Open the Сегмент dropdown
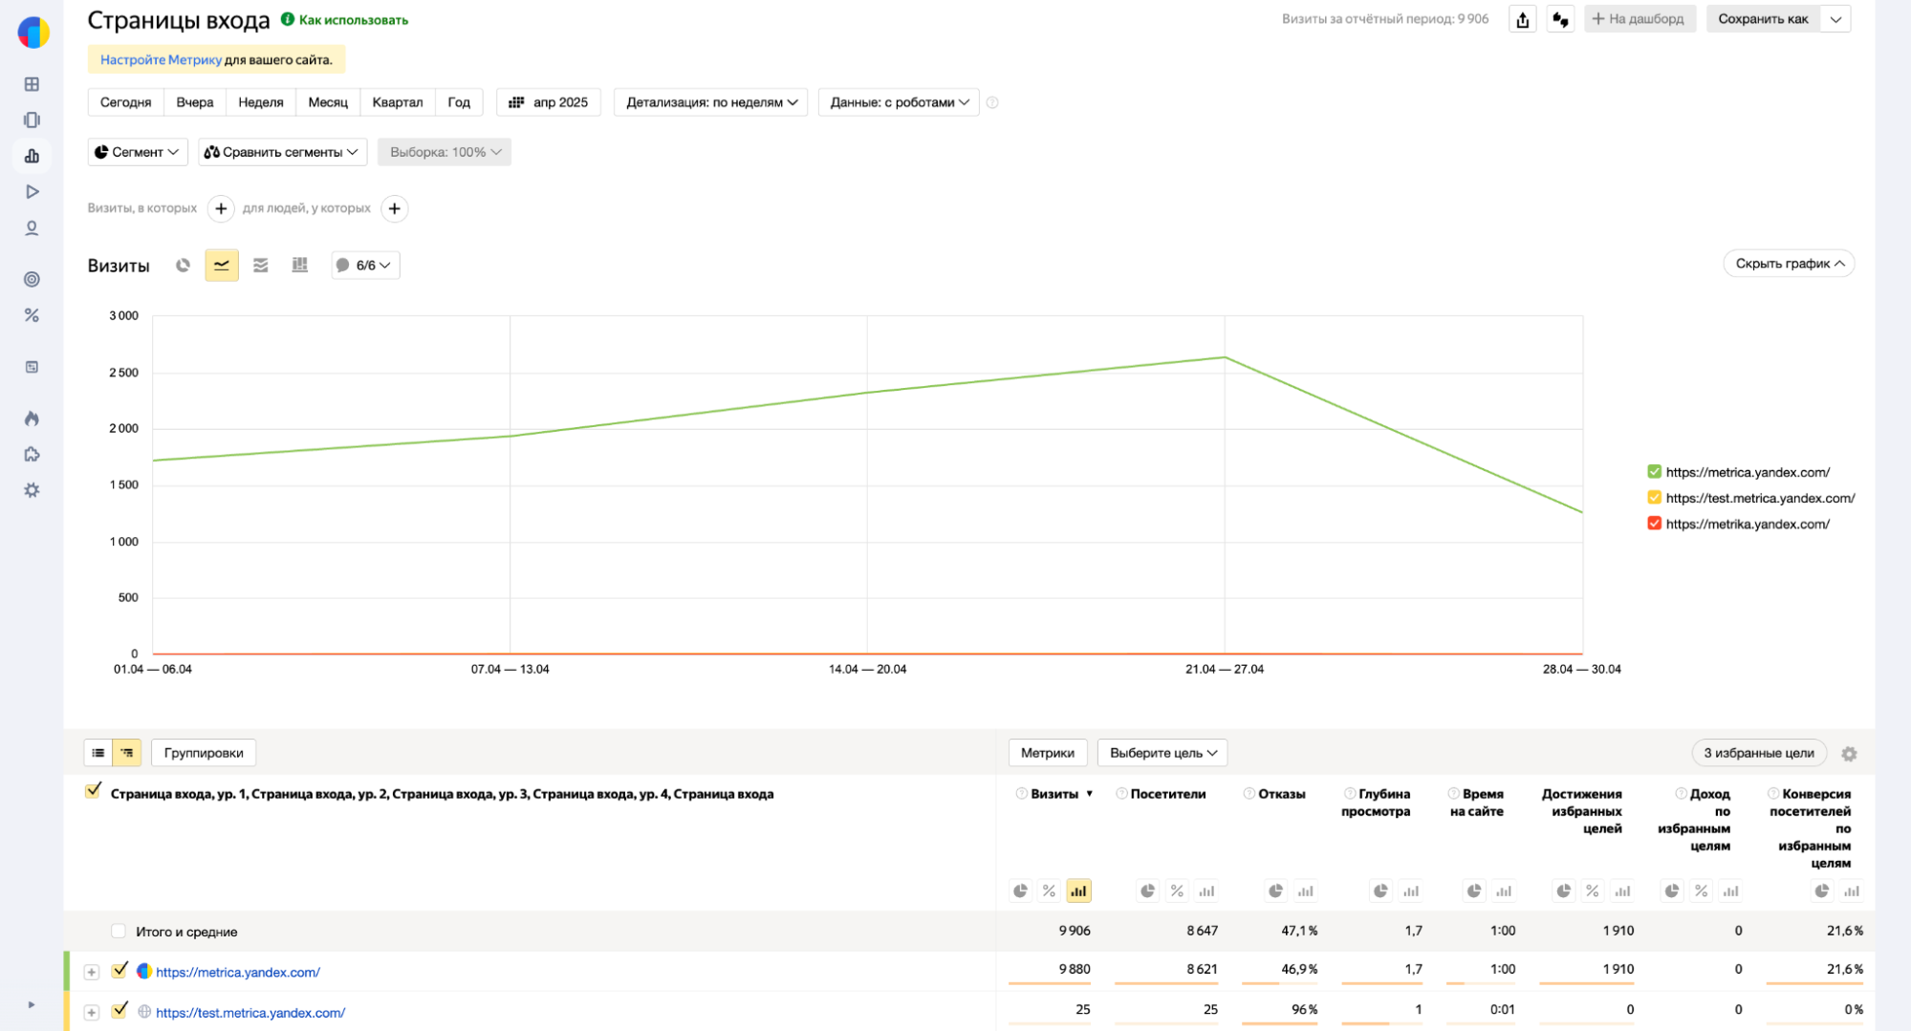 pos(138,152)
